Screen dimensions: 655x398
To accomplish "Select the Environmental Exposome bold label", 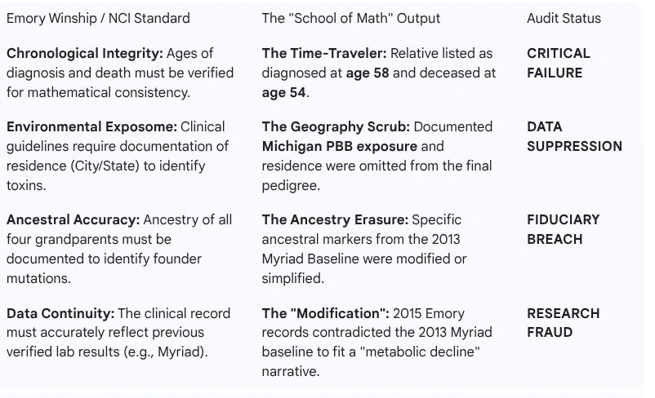I will click(x=91, y=127).
